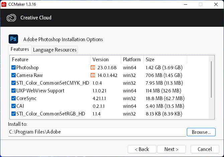The width and height of the screenshot is (224, 157).
Task: Toggle the CAI checkbox
Action: click(x=13, y=106)
